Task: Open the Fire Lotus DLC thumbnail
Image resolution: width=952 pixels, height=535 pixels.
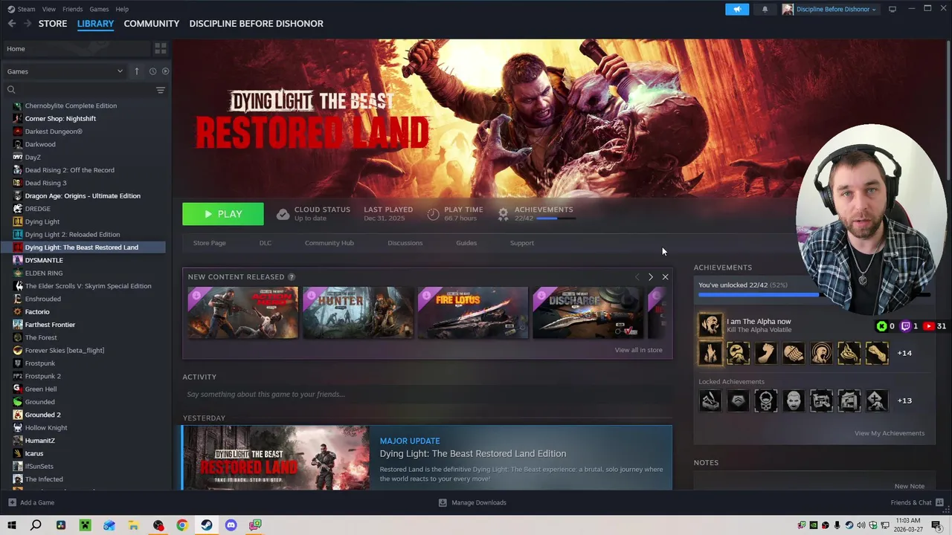Action: click(x=473, y=313)
